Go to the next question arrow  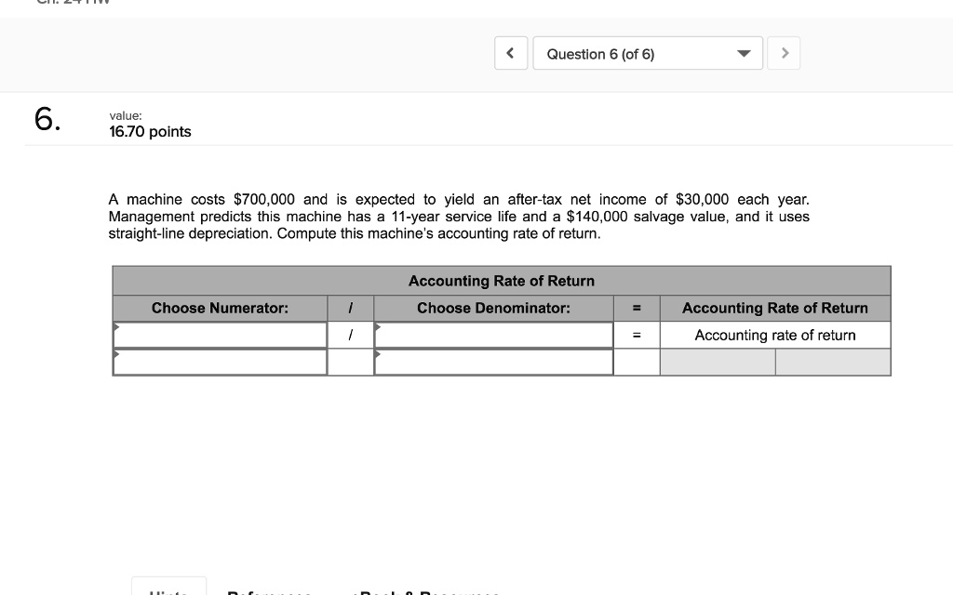784,53
